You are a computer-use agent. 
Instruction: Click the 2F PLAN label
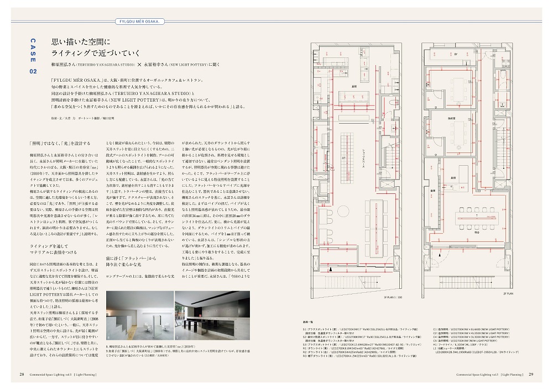coord(508,293)
